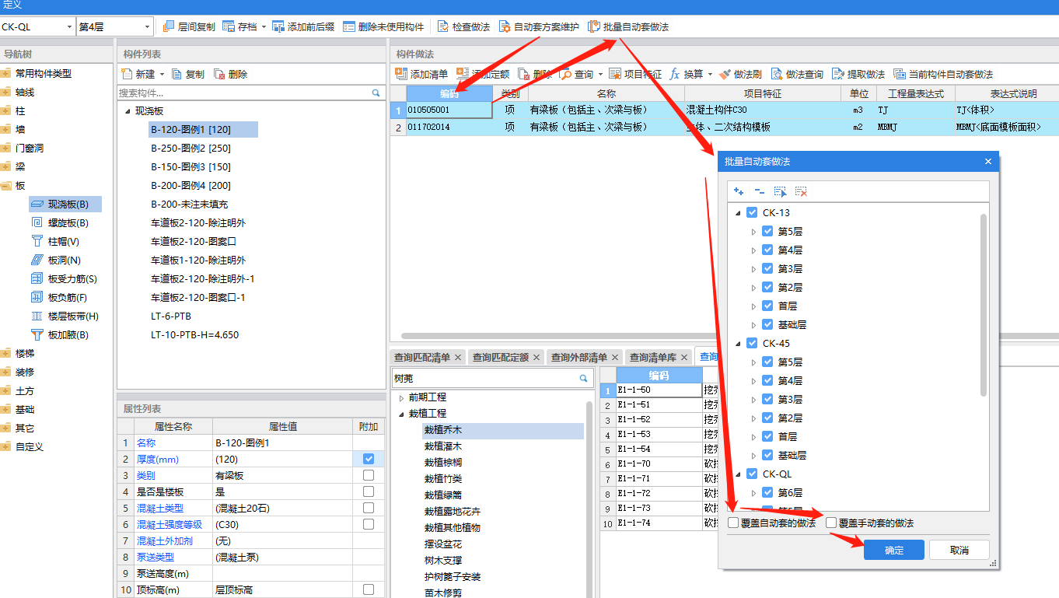Click select-all icon in batch dialog
Image resolution: width=1059 pixels, height=598 pixels.
(x=781, y=191)
